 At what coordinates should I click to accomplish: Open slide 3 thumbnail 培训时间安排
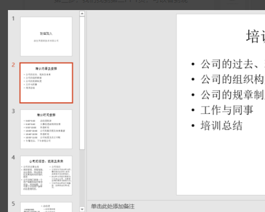46,129
